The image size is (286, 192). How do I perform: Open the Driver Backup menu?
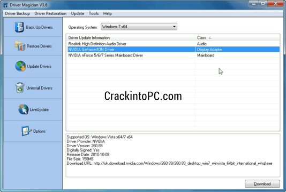point(17,13)
